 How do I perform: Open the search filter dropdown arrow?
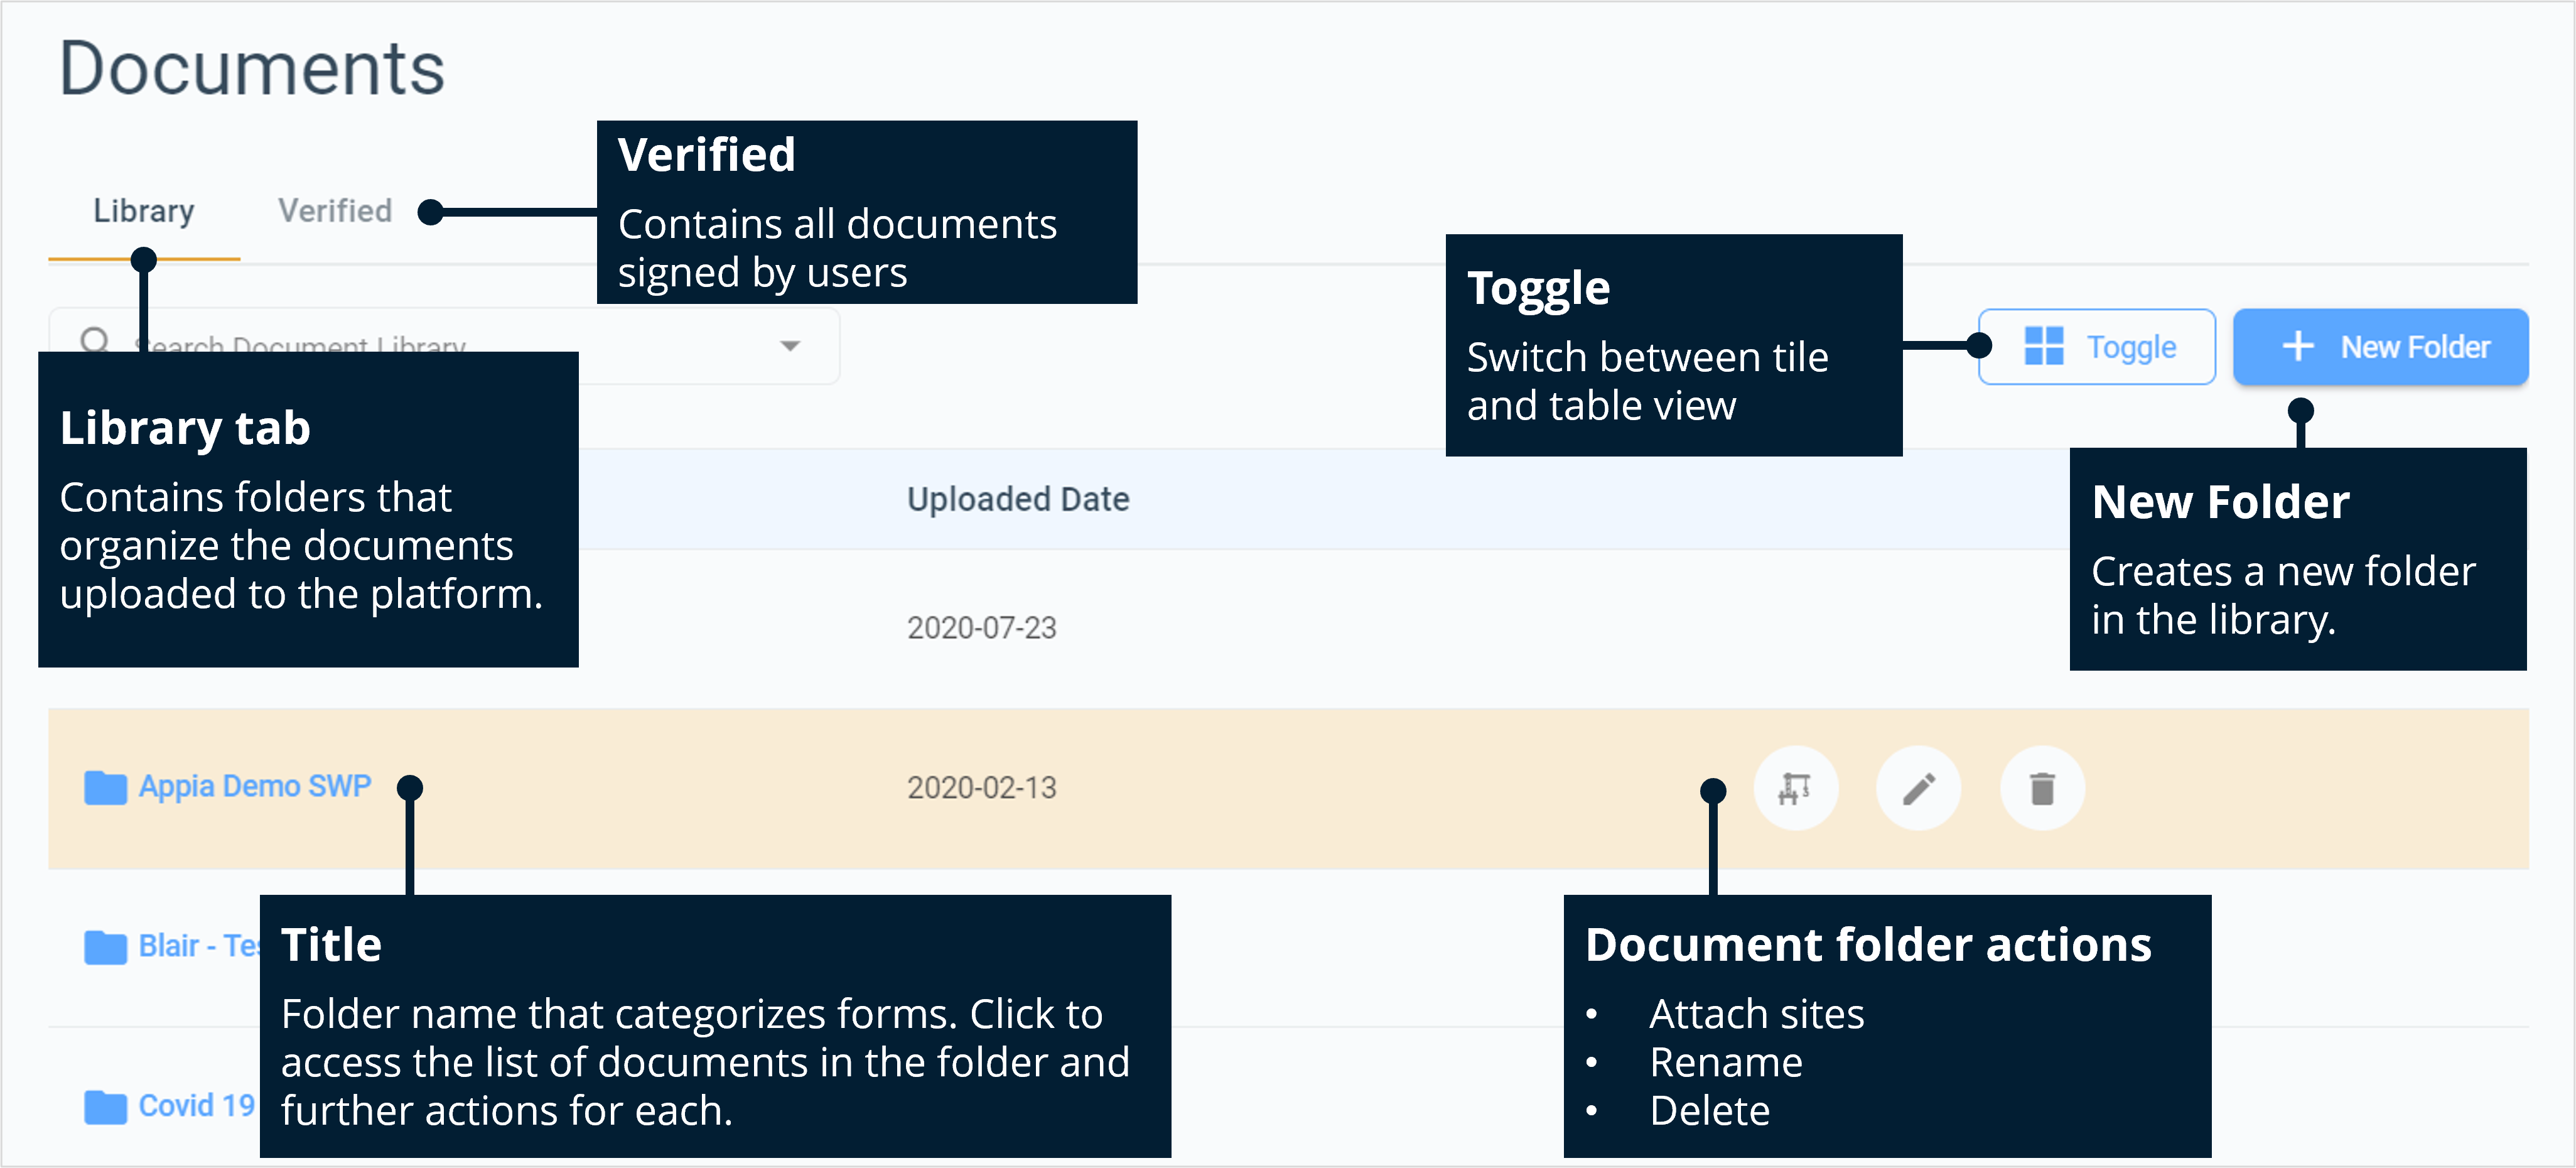790,346
